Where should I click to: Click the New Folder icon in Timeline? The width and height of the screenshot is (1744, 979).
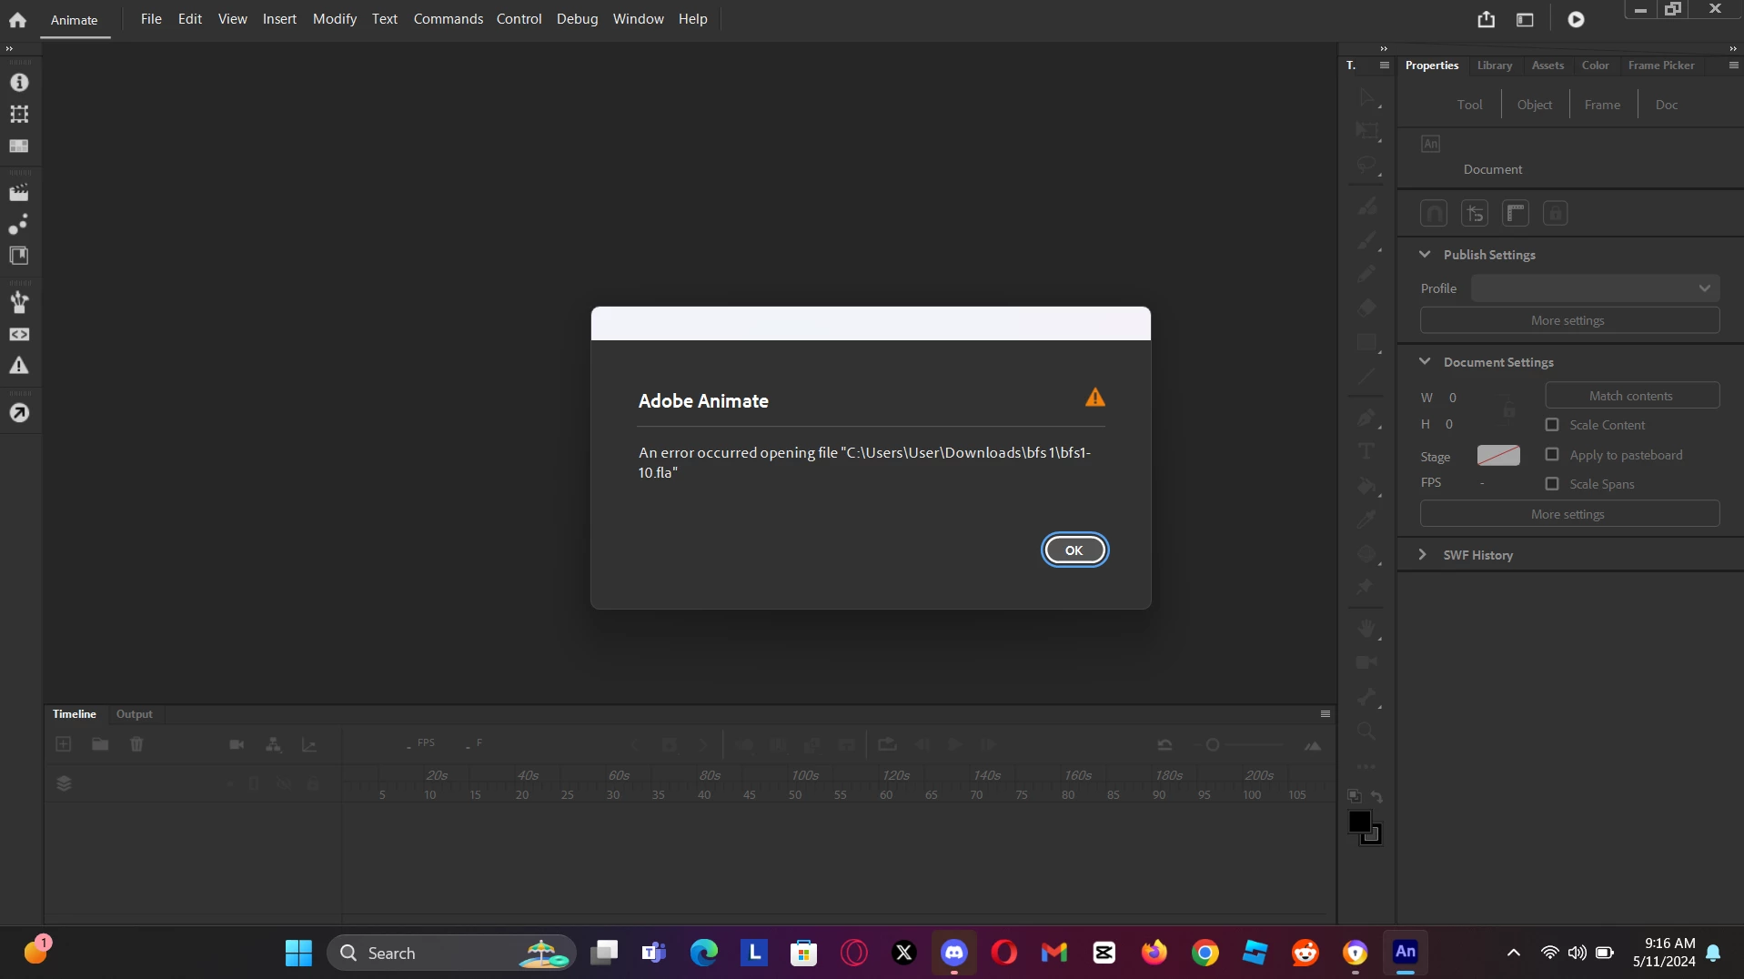pos(100,744)
